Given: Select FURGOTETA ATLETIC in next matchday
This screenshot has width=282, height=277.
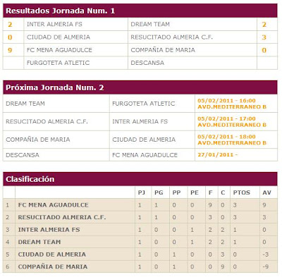Looking at the screenshot, I should (x=144, y=104).
